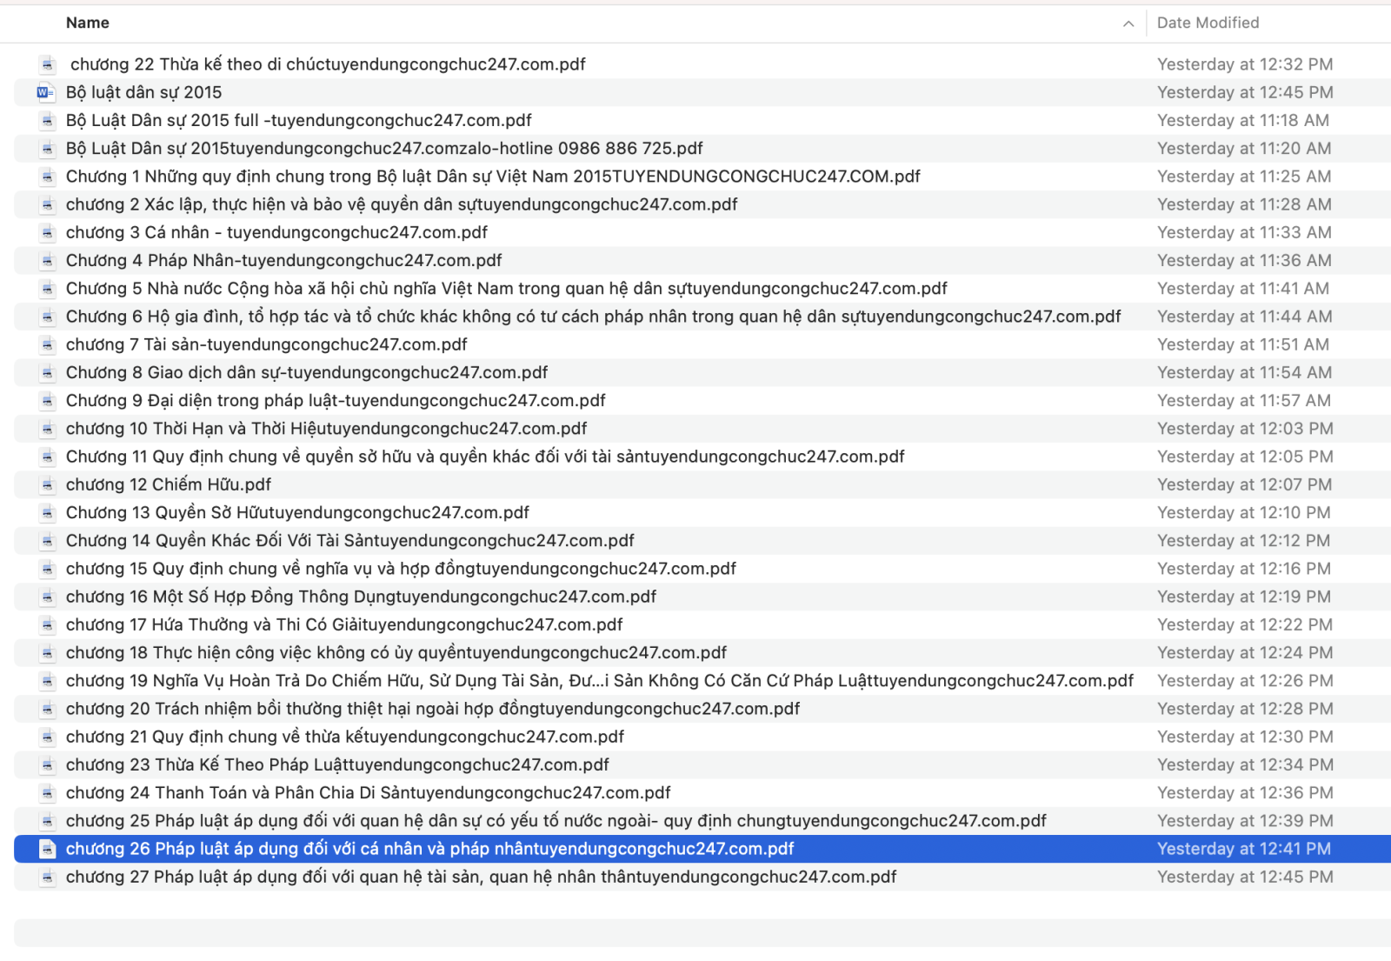Viewport: 1391px width, 961px height.
Task: Click the PDF icon for Chương 1 Những quy định chung
Action: click(48, 177)
